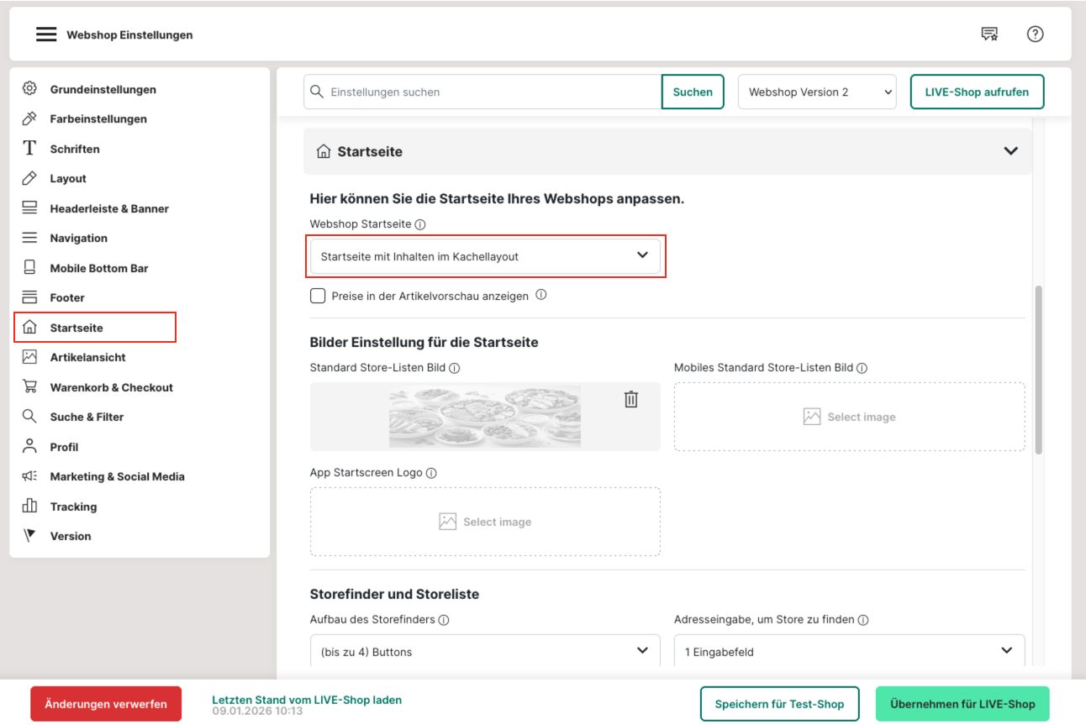The image size is (1086, 725).
Task: Open the help question mark icon
Action: click(1035, 34)
